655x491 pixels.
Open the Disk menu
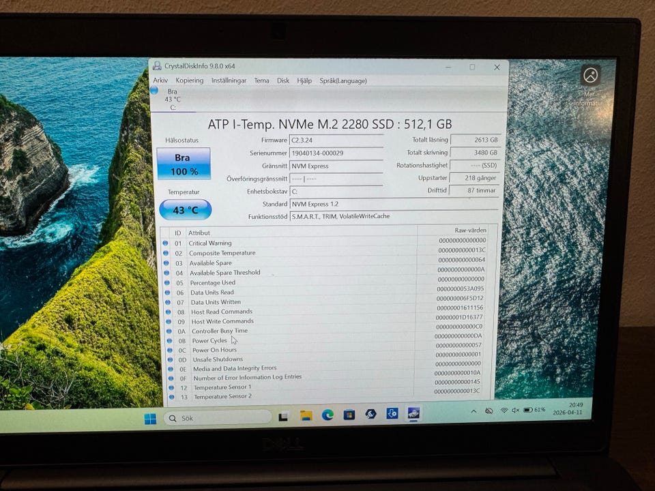pos(282,80)
